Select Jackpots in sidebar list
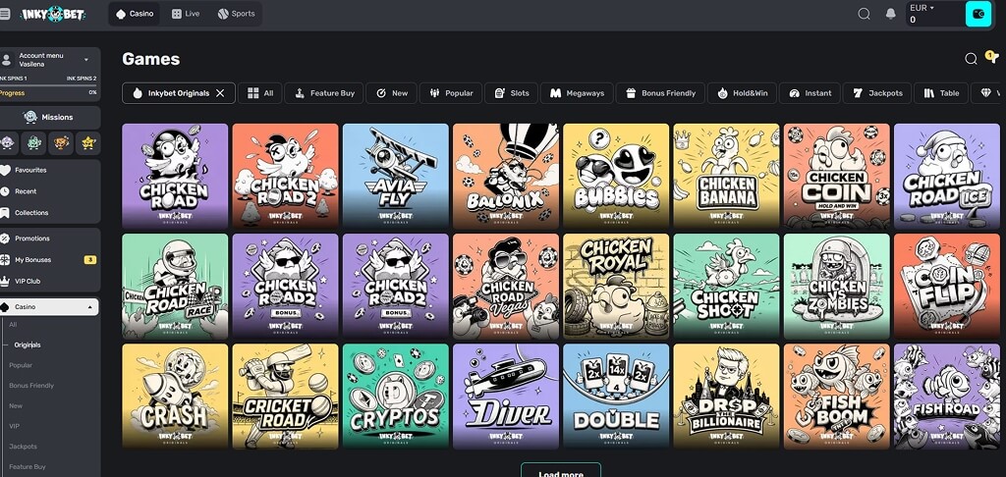This screenshot has width=1006, height=477. coord(24,447)
